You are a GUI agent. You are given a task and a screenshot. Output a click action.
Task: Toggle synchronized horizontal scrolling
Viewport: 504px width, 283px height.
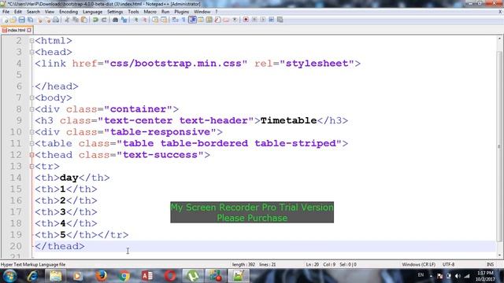(x=164, y=20)
